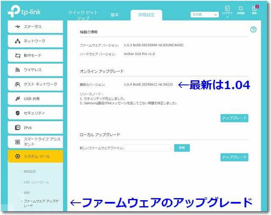This screenshot has height=215, width=271.
Task: Click the Security shield icon
Action: 17,113
